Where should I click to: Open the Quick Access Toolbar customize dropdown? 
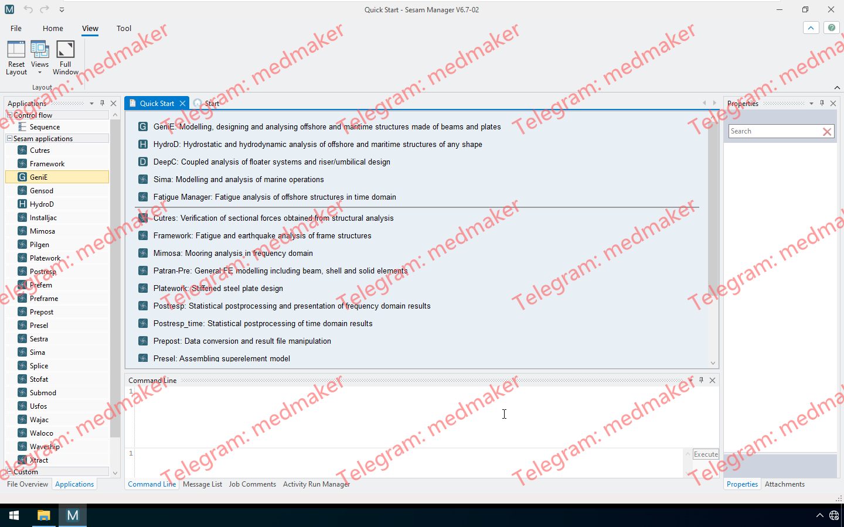[x=62, y=9]
